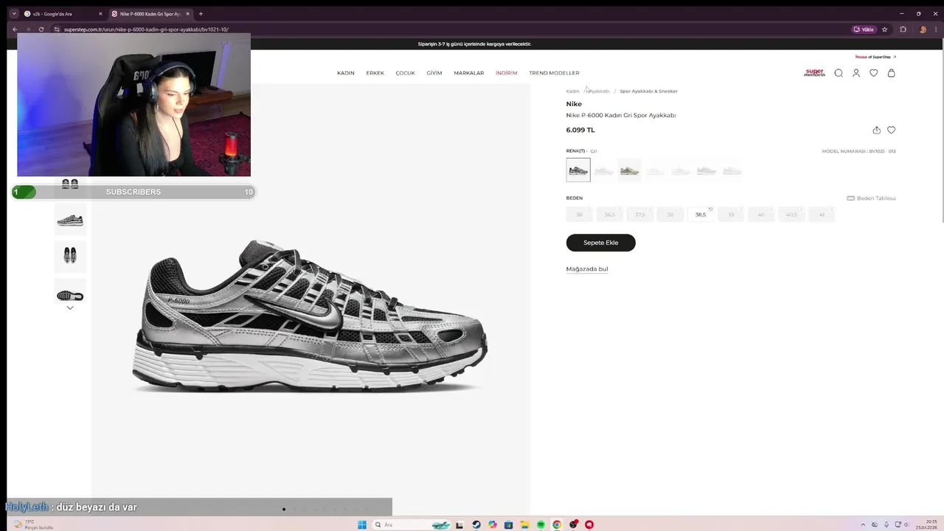Open Steam from the taskbar

(x=476, y=525)
